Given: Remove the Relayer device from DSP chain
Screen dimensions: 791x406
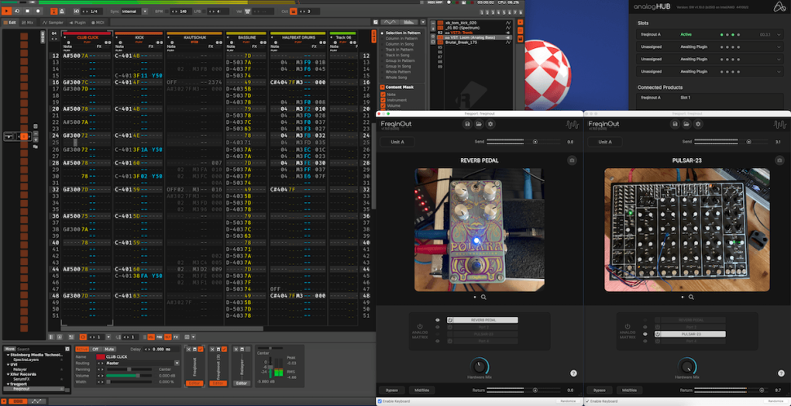Looking at the screenshot, I should click(x=236, y=349).
